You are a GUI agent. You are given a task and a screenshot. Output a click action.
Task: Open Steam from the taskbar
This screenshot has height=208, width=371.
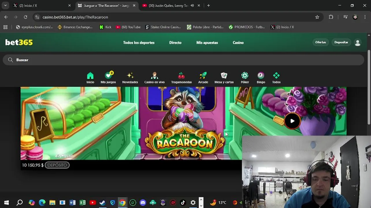click(x=102, y=203)
